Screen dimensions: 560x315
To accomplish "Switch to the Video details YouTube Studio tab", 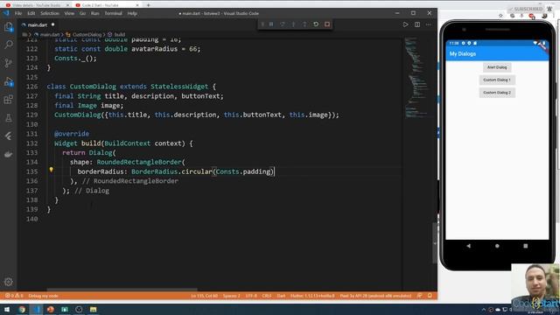I will pos(37,5).
